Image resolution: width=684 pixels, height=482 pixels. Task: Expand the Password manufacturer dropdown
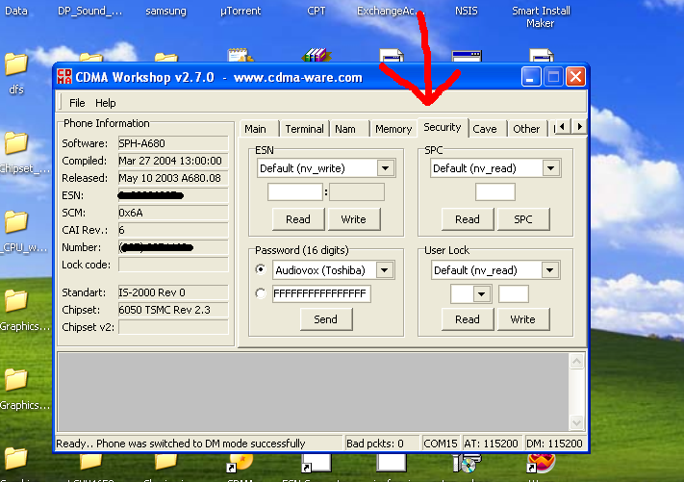[x=384, y=270]
